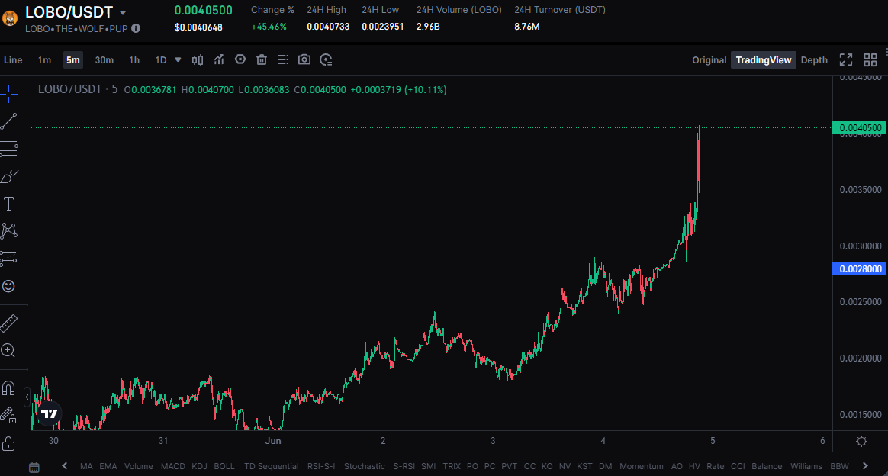This screenshot has height=476, width=888.
Task: Open the horizontal lines Fibonacci tool
Action: (8, 149)
